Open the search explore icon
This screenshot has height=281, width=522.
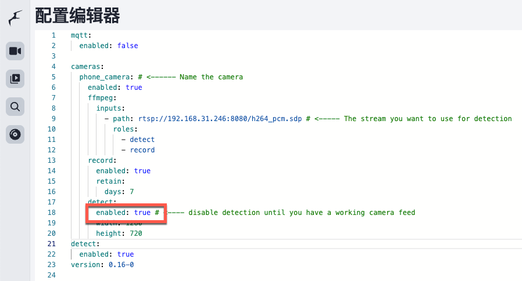(x=16, y=106)
